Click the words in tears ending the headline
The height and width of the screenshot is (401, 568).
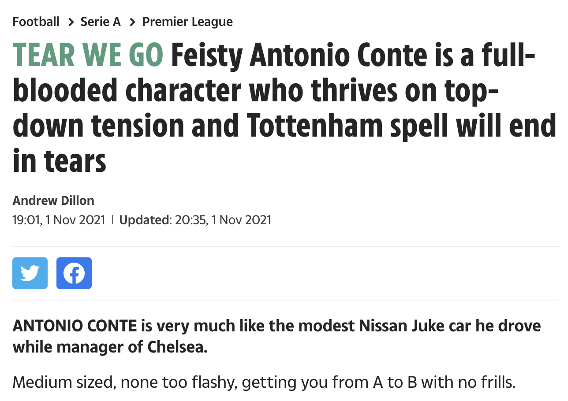click(60, 160)
